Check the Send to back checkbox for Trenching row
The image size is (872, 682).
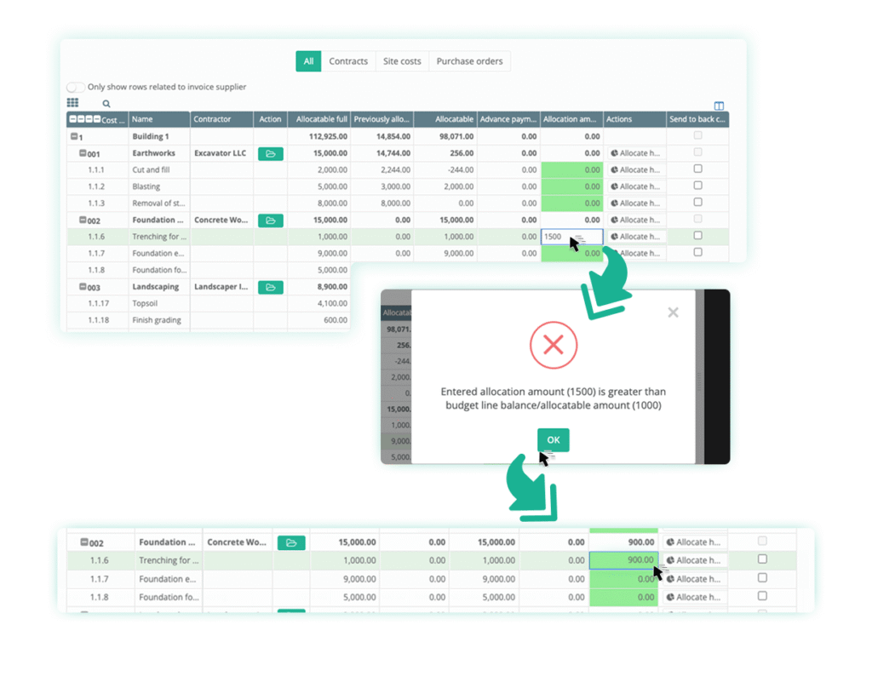(x=697, y=237)
